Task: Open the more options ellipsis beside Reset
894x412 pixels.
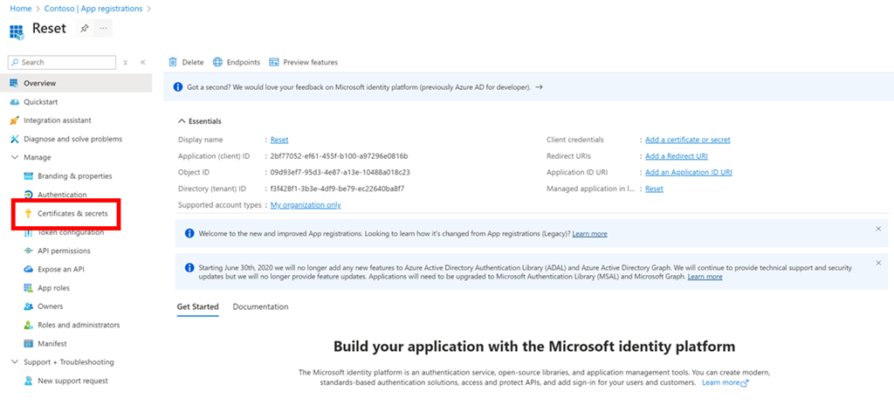Action: pyautogui.click(x=103, y=29)
